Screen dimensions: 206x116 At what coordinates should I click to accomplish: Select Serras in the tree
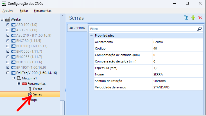tap(38, 94)
